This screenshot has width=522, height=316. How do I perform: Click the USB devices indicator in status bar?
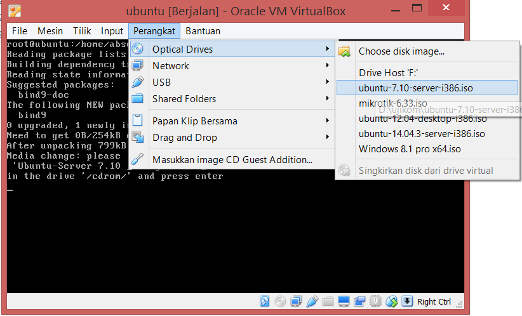312,301
